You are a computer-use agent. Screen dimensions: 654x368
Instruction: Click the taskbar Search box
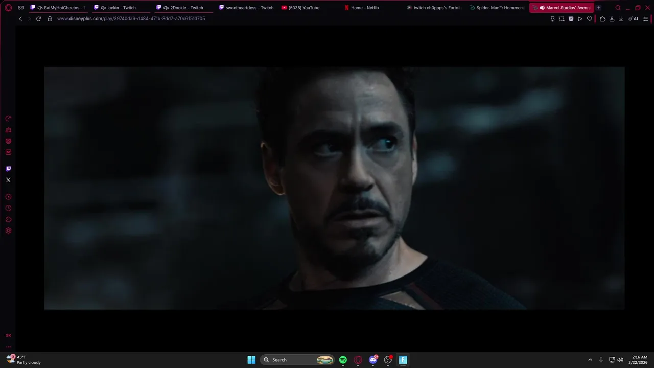pos(298,360)
